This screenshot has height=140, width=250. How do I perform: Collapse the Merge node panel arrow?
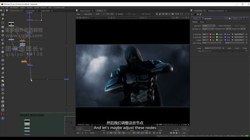192,18
